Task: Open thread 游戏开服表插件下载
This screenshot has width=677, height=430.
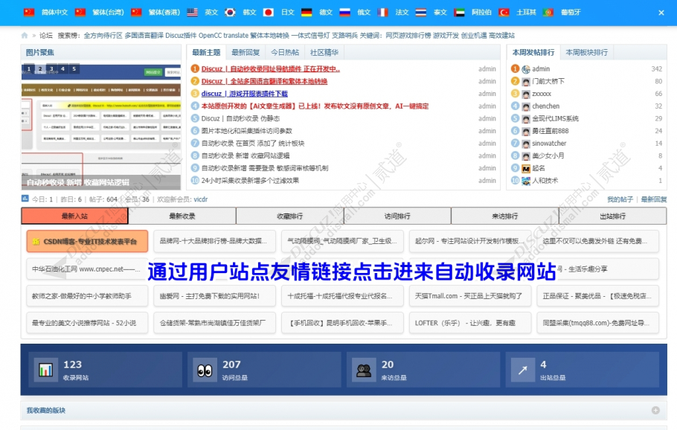Action: (244, 94)
